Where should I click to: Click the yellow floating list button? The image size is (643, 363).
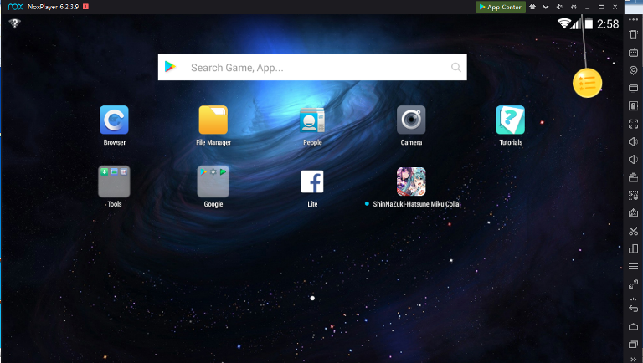588,83
